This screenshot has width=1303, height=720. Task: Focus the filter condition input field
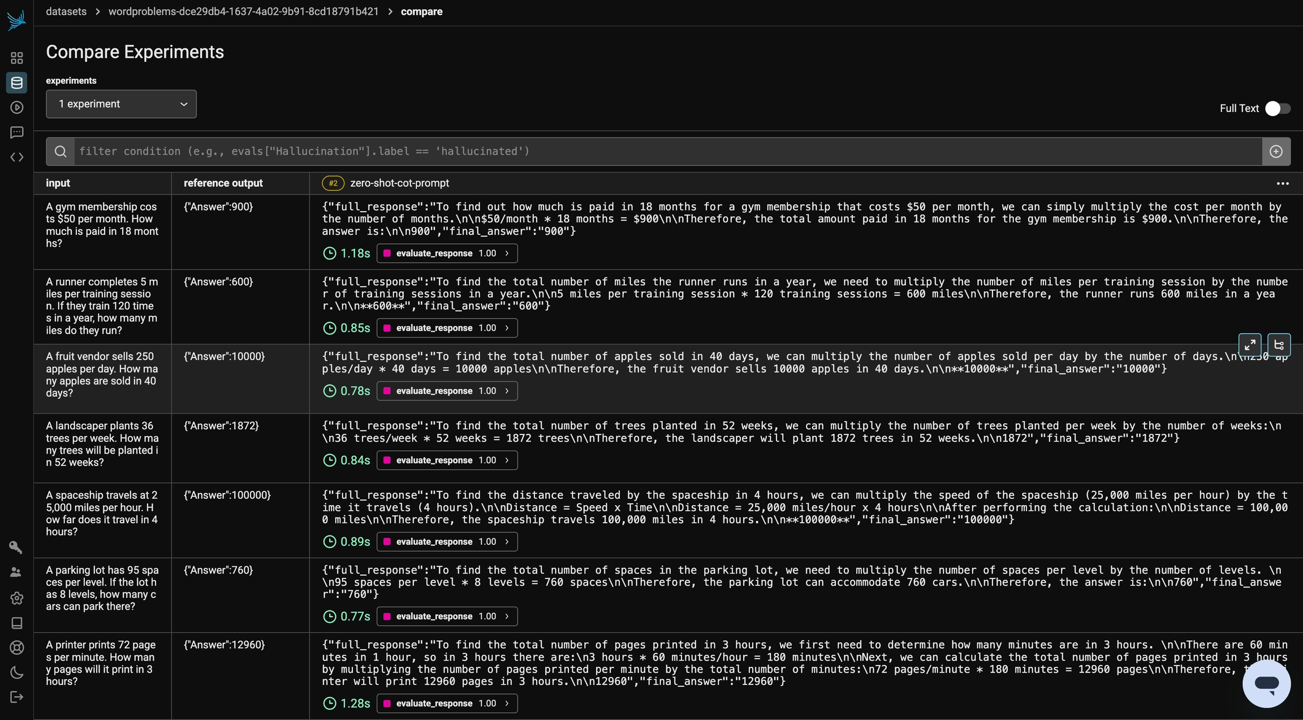point(667,152)
